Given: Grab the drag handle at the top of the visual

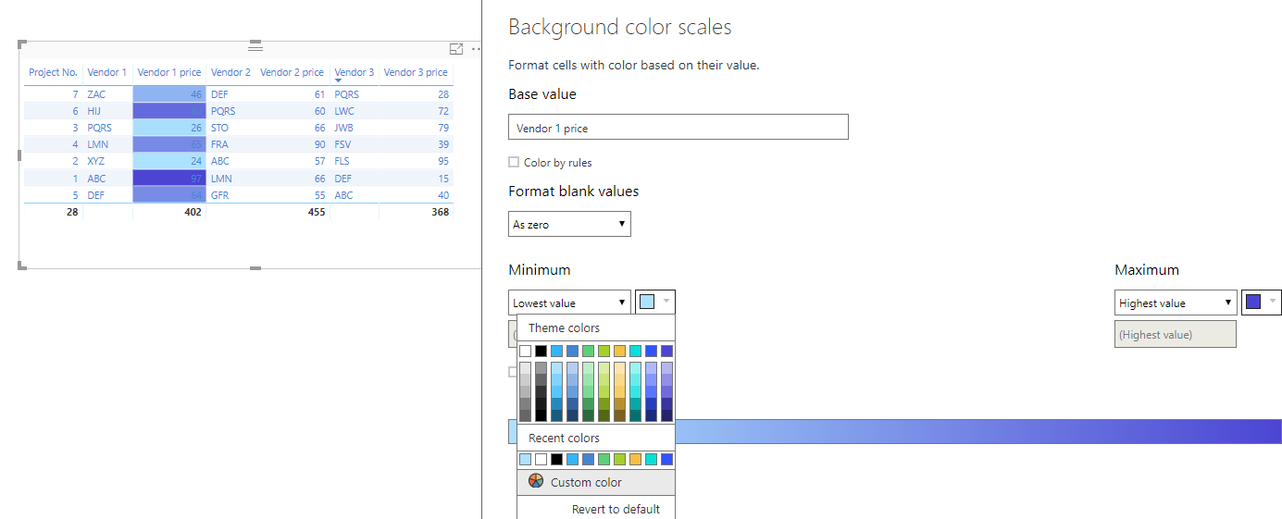Looking at the screenshot, I should 255,45.
